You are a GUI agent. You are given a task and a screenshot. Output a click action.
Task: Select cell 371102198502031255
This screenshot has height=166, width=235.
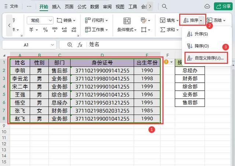(102, 111)
